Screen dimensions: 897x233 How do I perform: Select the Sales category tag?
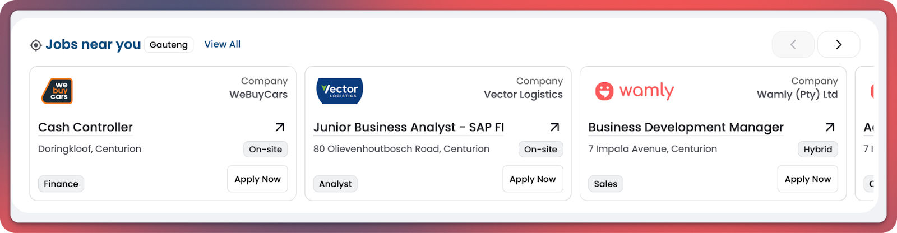605,184
